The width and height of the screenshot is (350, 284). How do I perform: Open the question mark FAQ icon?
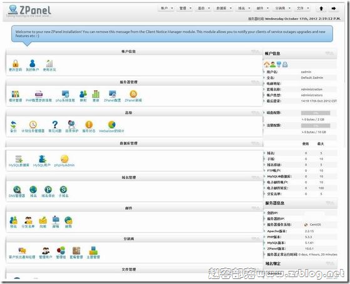point(55,124)
